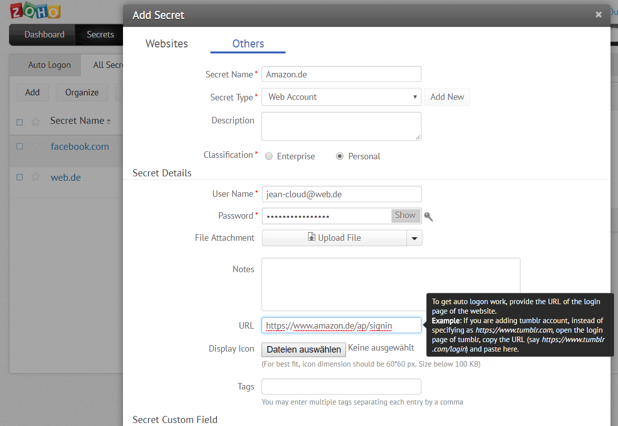This screenshot has width=618, height=426.
Task: Click the Secret Custom Field heading
Action: point(175,420)
